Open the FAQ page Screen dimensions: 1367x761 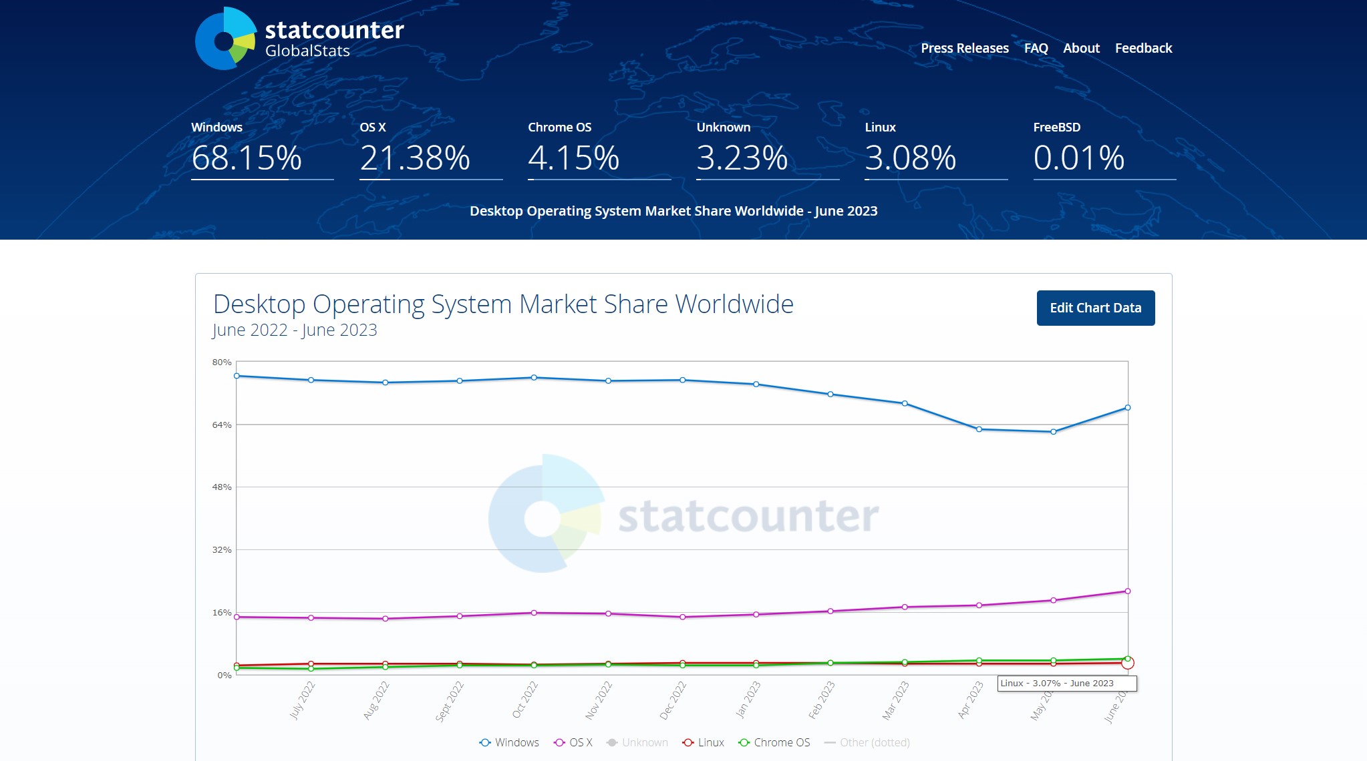(1036, 48)
